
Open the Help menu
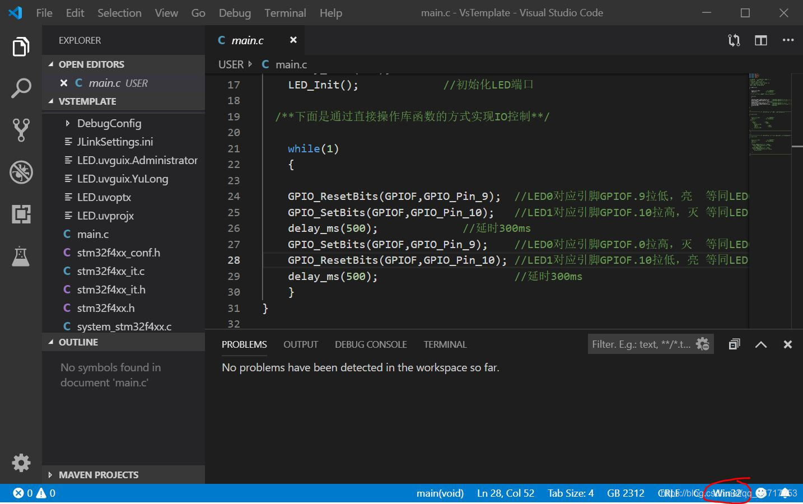coord(331,13)
